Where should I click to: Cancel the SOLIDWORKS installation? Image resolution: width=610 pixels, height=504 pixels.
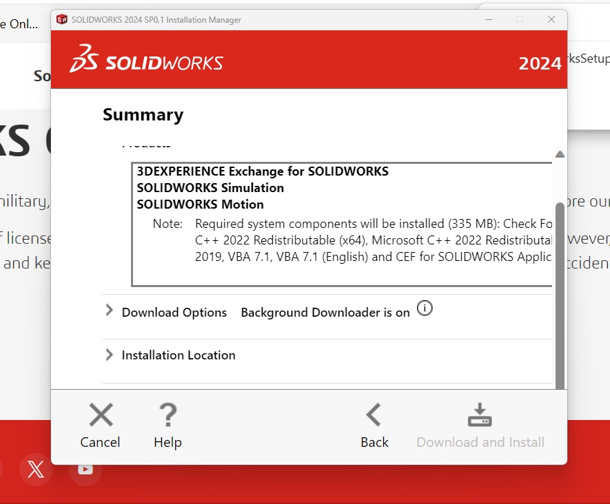(x=101, y=426)
